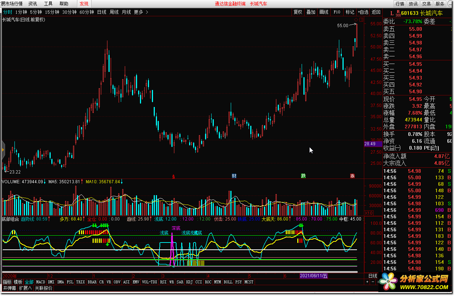455x296 pixels.
Task: Click the stock name '长城汽车' in quote panel
Action: (x=431, y=13)
